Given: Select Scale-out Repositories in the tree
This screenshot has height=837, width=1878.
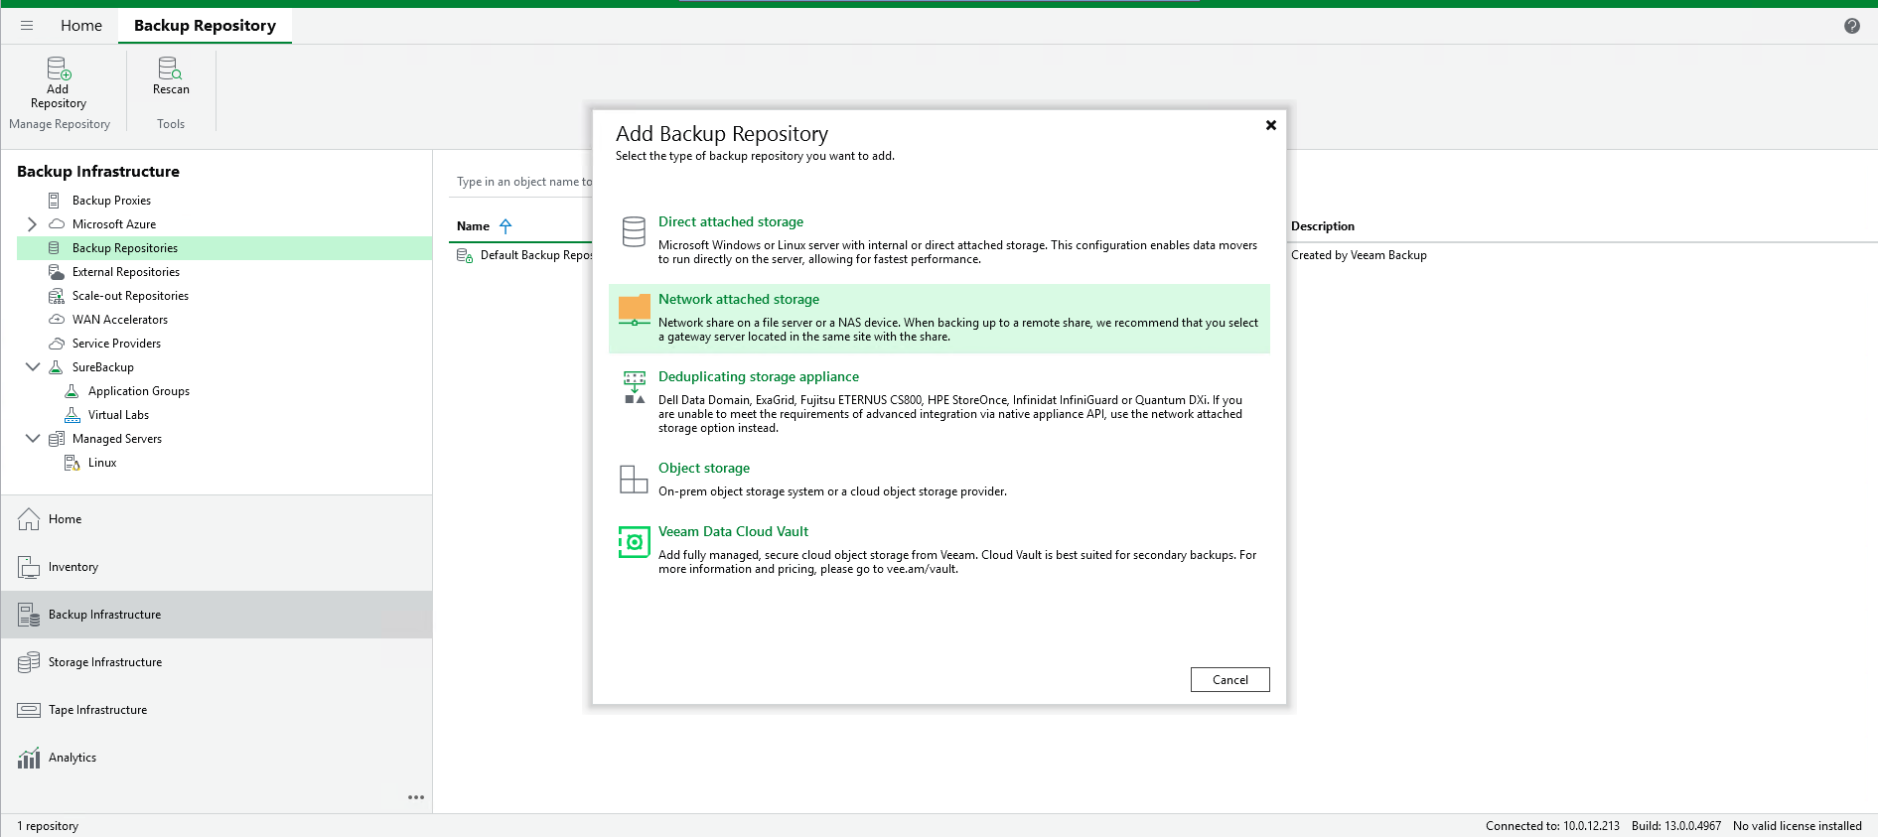Looking at the screenshot, I should pos(130,296).
